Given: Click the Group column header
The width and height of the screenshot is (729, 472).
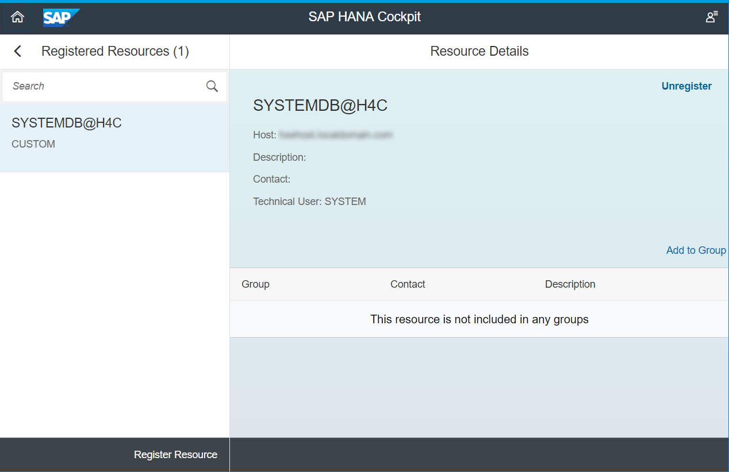Looking at the screenshot, I should click(x=255, y=284).
